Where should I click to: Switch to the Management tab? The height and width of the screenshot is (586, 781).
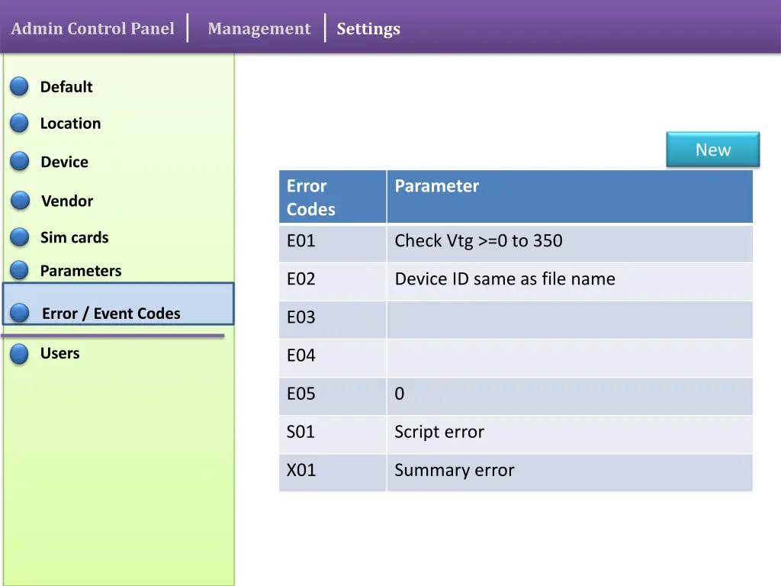pyautogui.click(x=259, y=29)
